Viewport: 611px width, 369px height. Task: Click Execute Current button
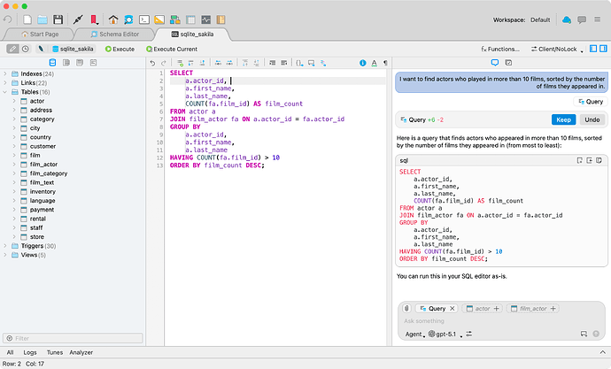pos(172,49)
